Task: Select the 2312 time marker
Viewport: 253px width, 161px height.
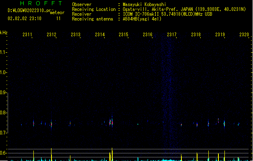Action: tap(51, 35)
